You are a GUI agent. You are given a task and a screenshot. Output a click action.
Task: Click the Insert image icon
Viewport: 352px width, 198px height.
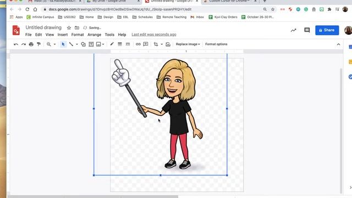98,44
